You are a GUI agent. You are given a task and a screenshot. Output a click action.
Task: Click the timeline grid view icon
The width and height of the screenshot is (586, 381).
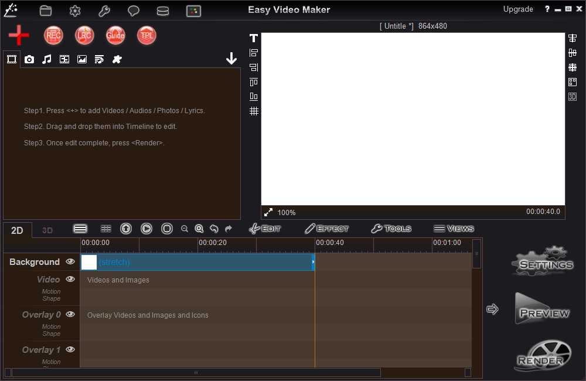pos(106,229)
